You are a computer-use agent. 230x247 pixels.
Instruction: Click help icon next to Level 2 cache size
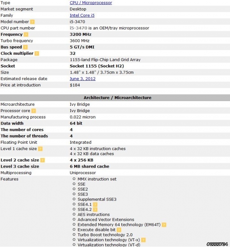(42, 160)
